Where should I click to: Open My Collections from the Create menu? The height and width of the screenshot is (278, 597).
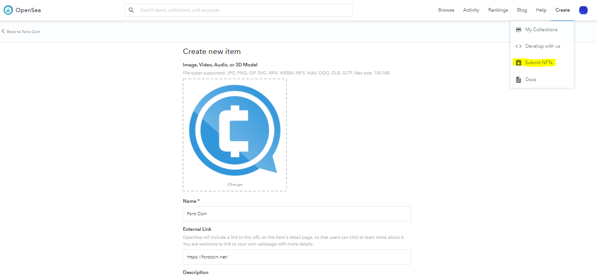pyautogui.click(x=542, y=30)
